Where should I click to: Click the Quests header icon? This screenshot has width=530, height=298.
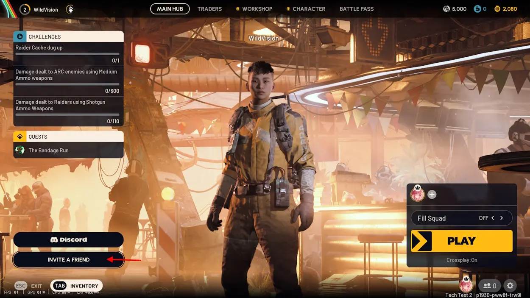coord(20,137)
